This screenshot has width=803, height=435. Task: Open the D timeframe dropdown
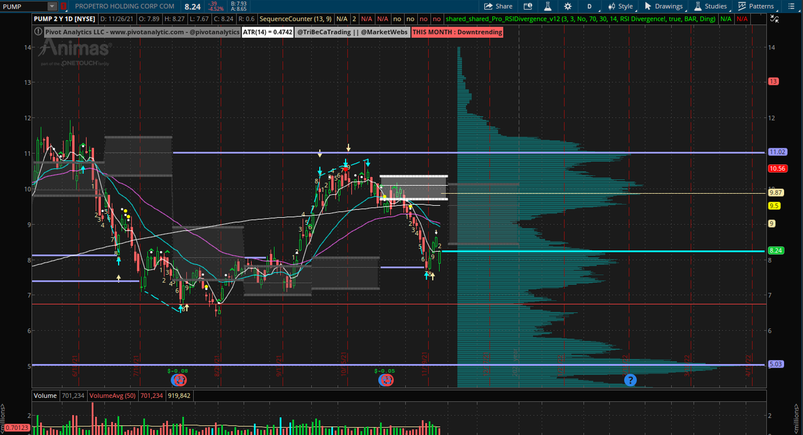[x=589, y=6]
